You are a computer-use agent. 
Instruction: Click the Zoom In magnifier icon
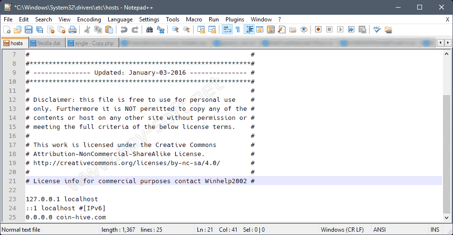point(175,29)
